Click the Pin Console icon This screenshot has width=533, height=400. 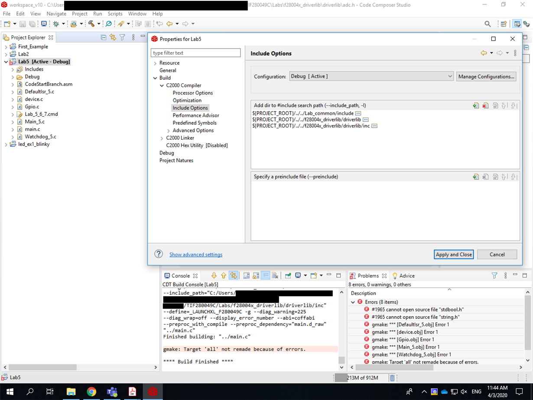tap(288, 275)
